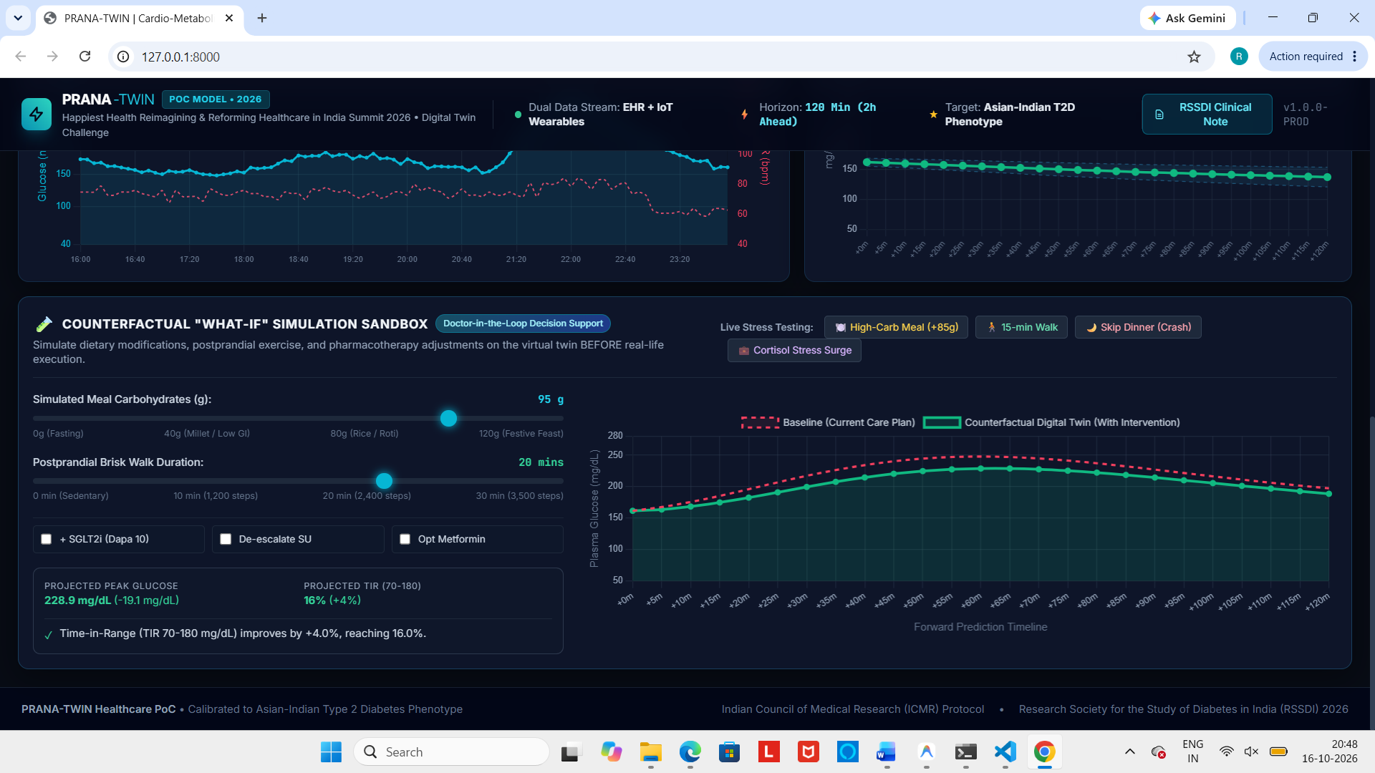Viewport: 1375px width, 773px height.
Task: Close the PRANA-TWIN browser tab
Action: tap(229, 18)
